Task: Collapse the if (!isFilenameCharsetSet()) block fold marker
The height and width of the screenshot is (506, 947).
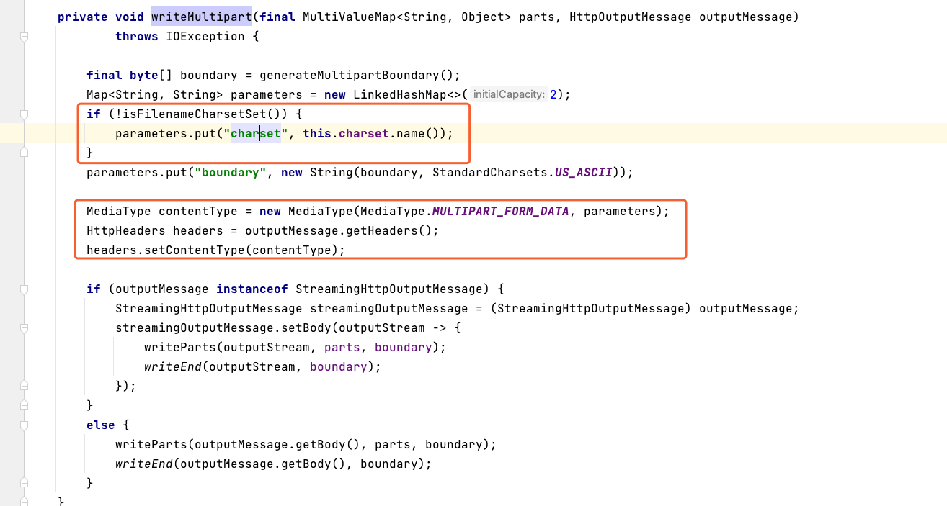Action: (x=24, y=114)
